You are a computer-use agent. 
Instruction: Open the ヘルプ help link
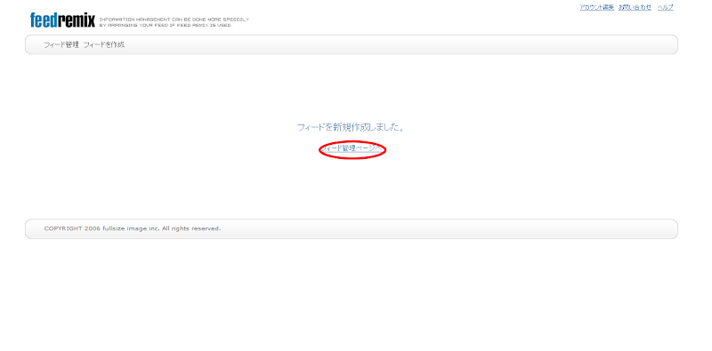(665, 7)
